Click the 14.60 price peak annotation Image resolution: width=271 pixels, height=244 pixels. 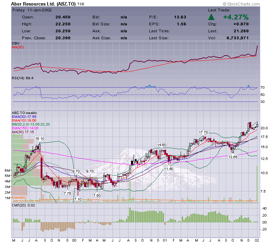click(x=162, y=145)
